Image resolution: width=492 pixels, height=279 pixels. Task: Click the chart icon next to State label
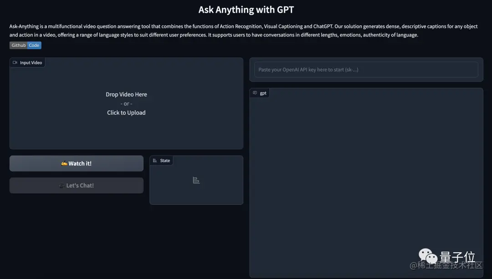[x=155, y=161]
